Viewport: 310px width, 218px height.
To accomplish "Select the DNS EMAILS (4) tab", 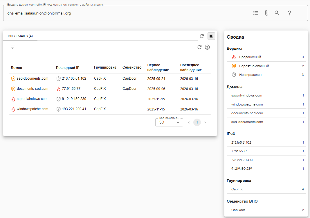I will click(x=20, y=36).
